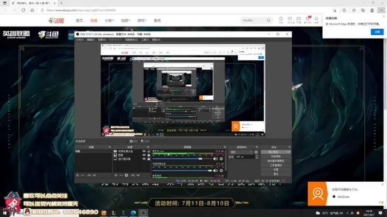387x217 pixels.
Task: Mute the 视频采集设备 mixer channel
Action: coord(215,171)
